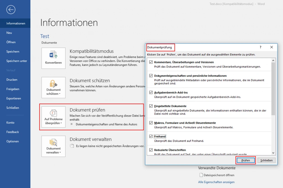The width and height of the screenshot is (283, 188).
Task: Click Dokumenteigenschaften und Name des Autors text
Action: [x=106, y=124]
